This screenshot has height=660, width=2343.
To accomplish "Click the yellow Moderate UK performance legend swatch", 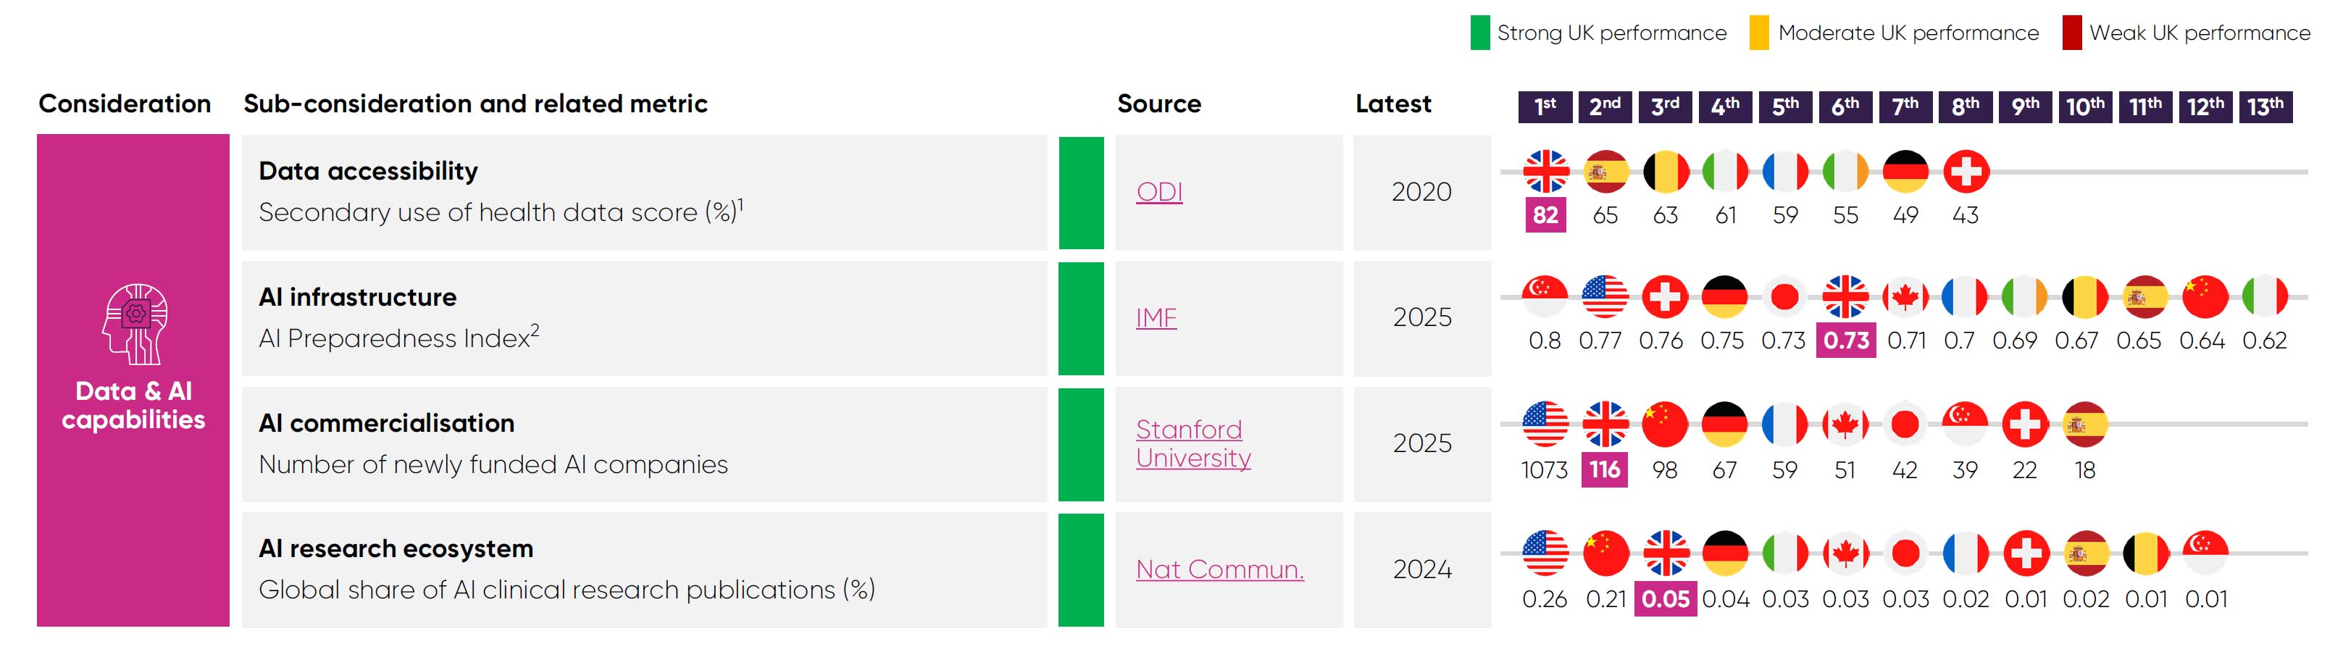I will click(x=1759, y=33).
